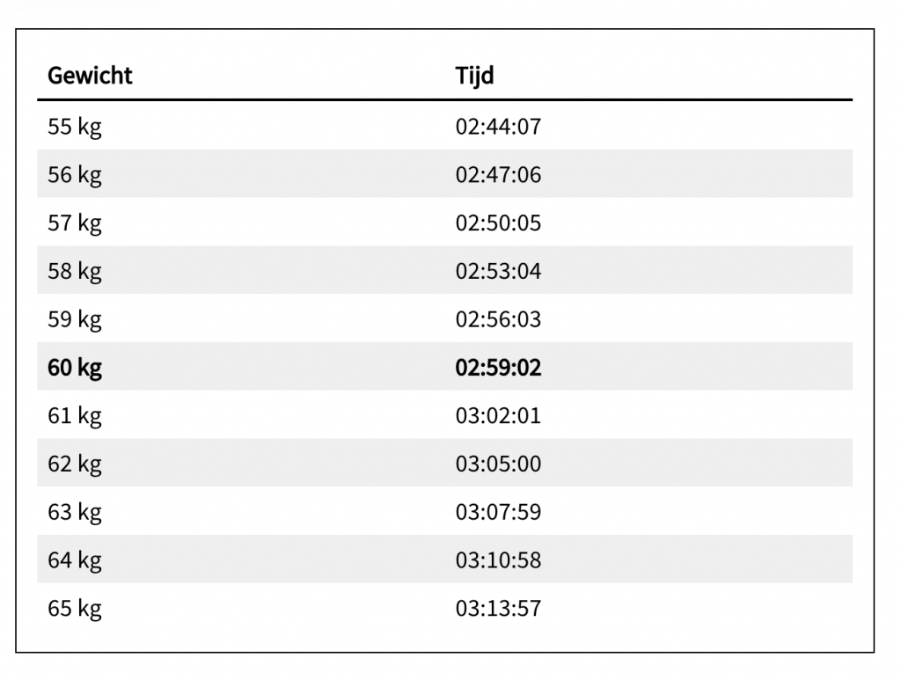Select the 61 kg weight cell
This screenshot has width=901, height=680.
(x=75, y=415)
